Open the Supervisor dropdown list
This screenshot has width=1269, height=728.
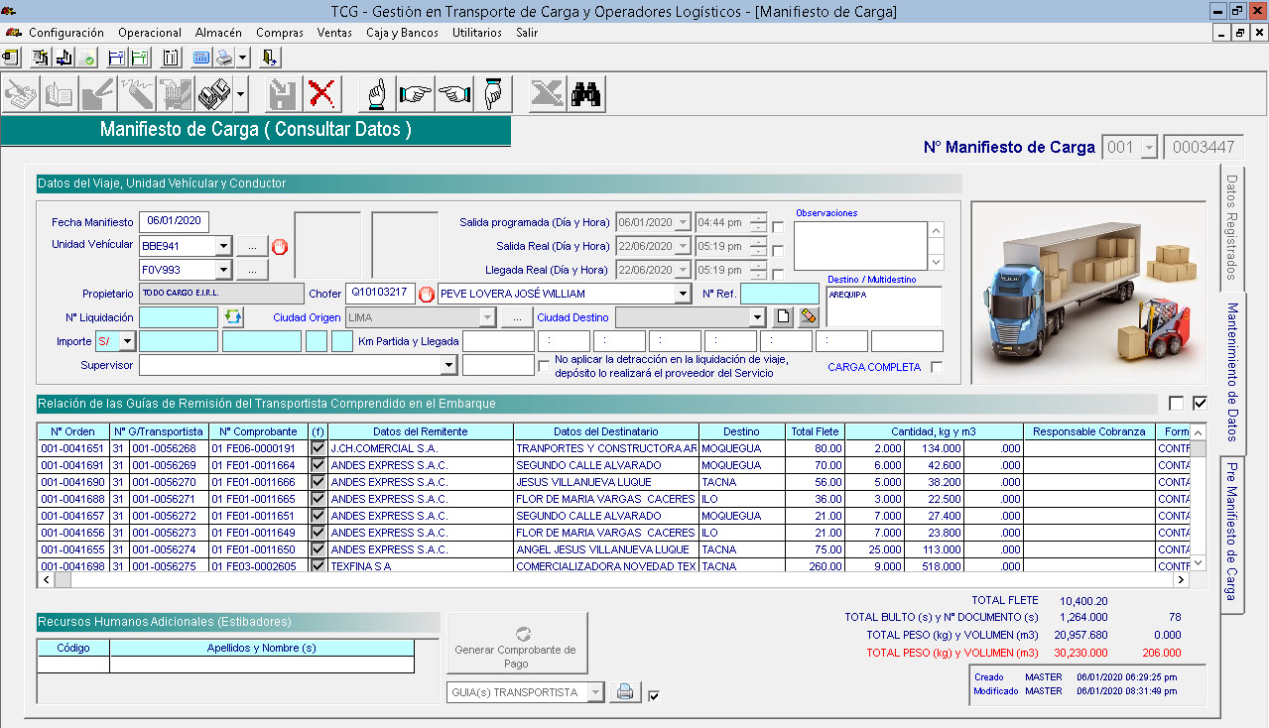(x=448, y=366)
